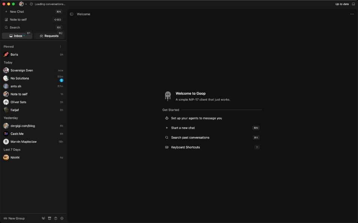Viewport: 358px width, 223px height.
Task: Open the more options ellipsis menu
Action: (352, 14)
